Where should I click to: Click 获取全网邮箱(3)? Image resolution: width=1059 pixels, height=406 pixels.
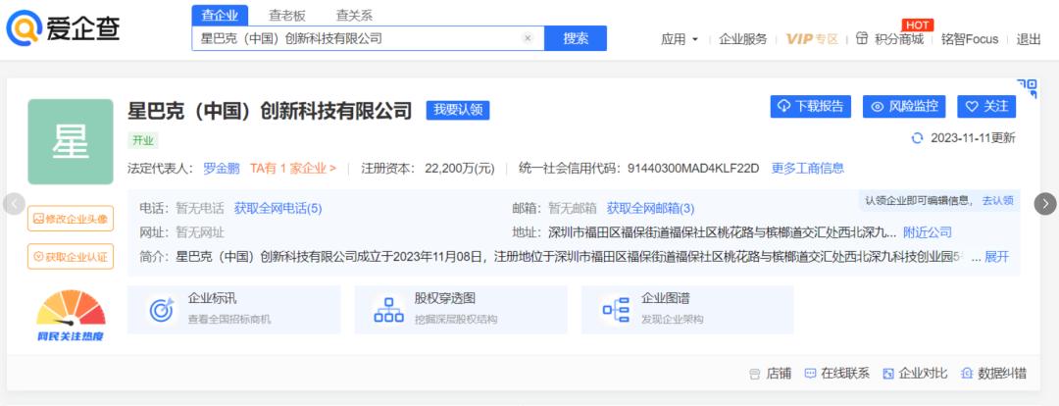tap(650, 209)
